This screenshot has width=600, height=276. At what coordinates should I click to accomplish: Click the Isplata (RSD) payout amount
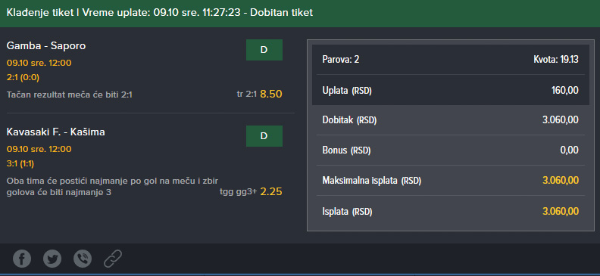(x=561, y=212)
